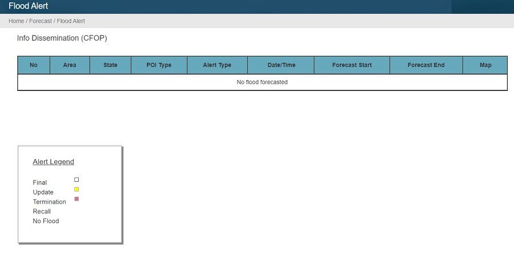This screenshot has width=514, height=255.
Task: Click the POI Type column header
Action: coord(159,65)
